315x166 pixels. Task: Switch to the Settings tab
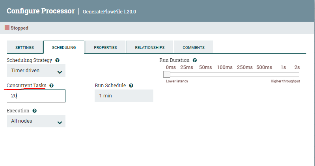(x=24, y=47)
